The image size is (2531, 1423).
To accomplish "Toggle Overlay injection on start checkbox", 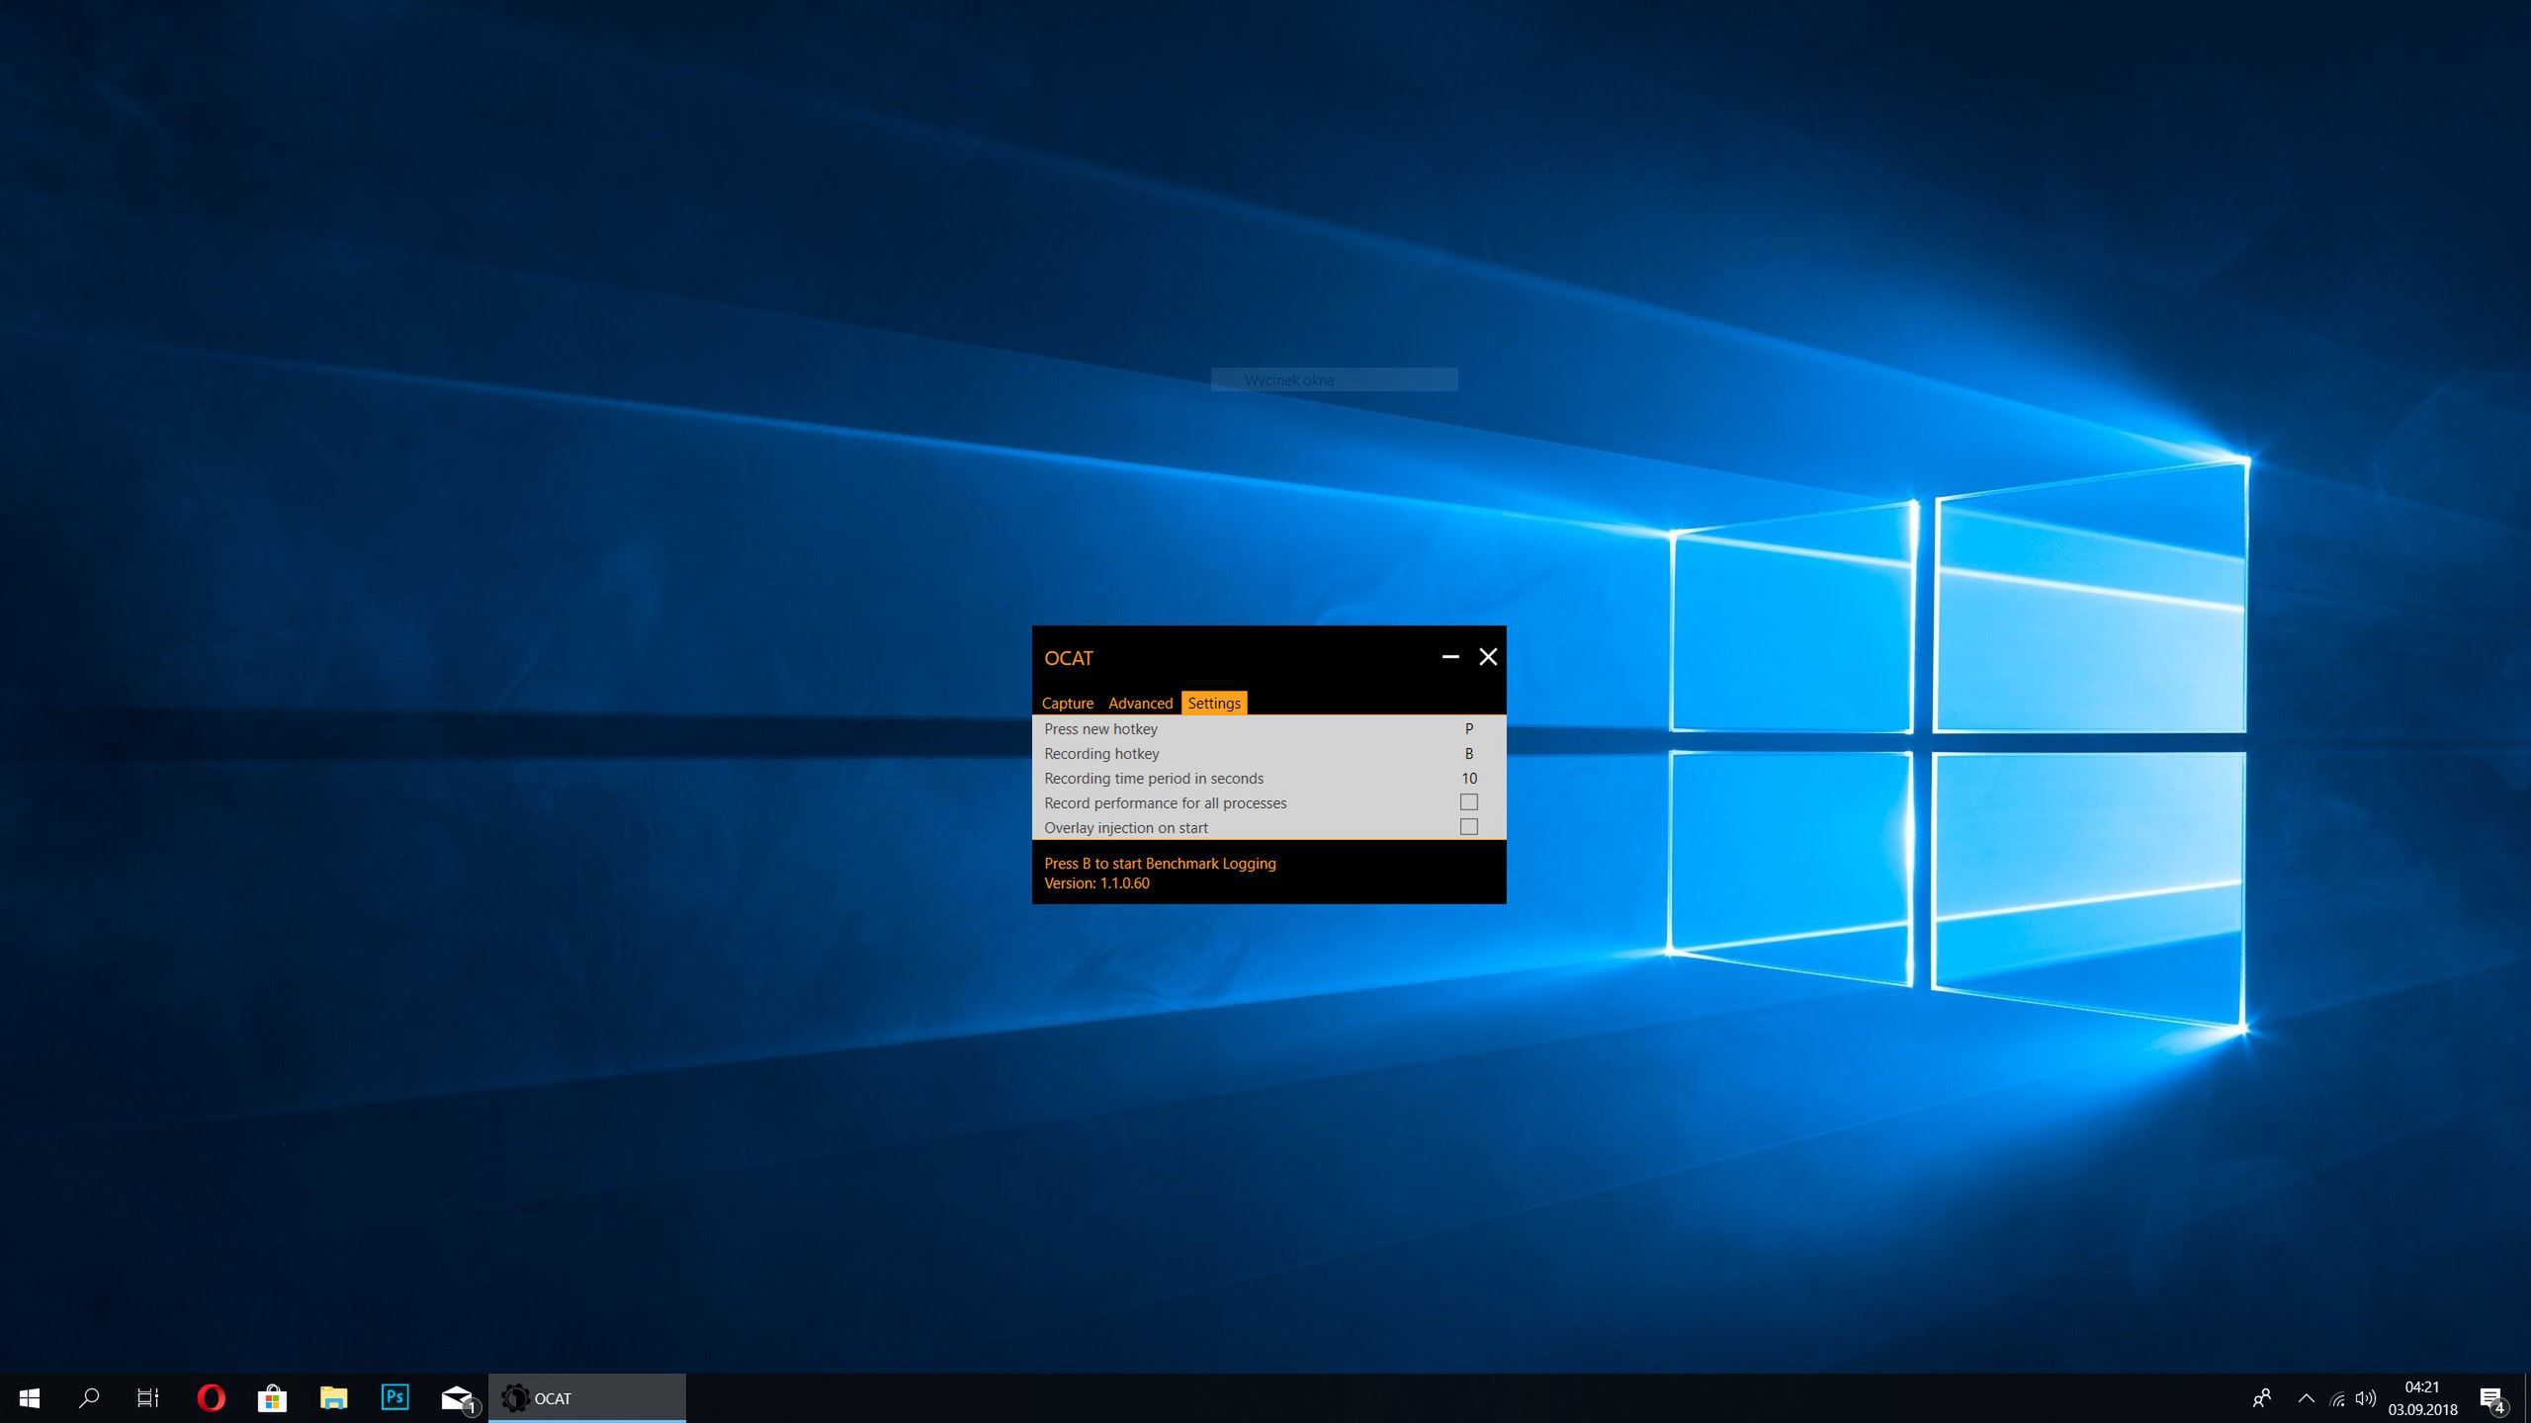I will coord(1468,827).
